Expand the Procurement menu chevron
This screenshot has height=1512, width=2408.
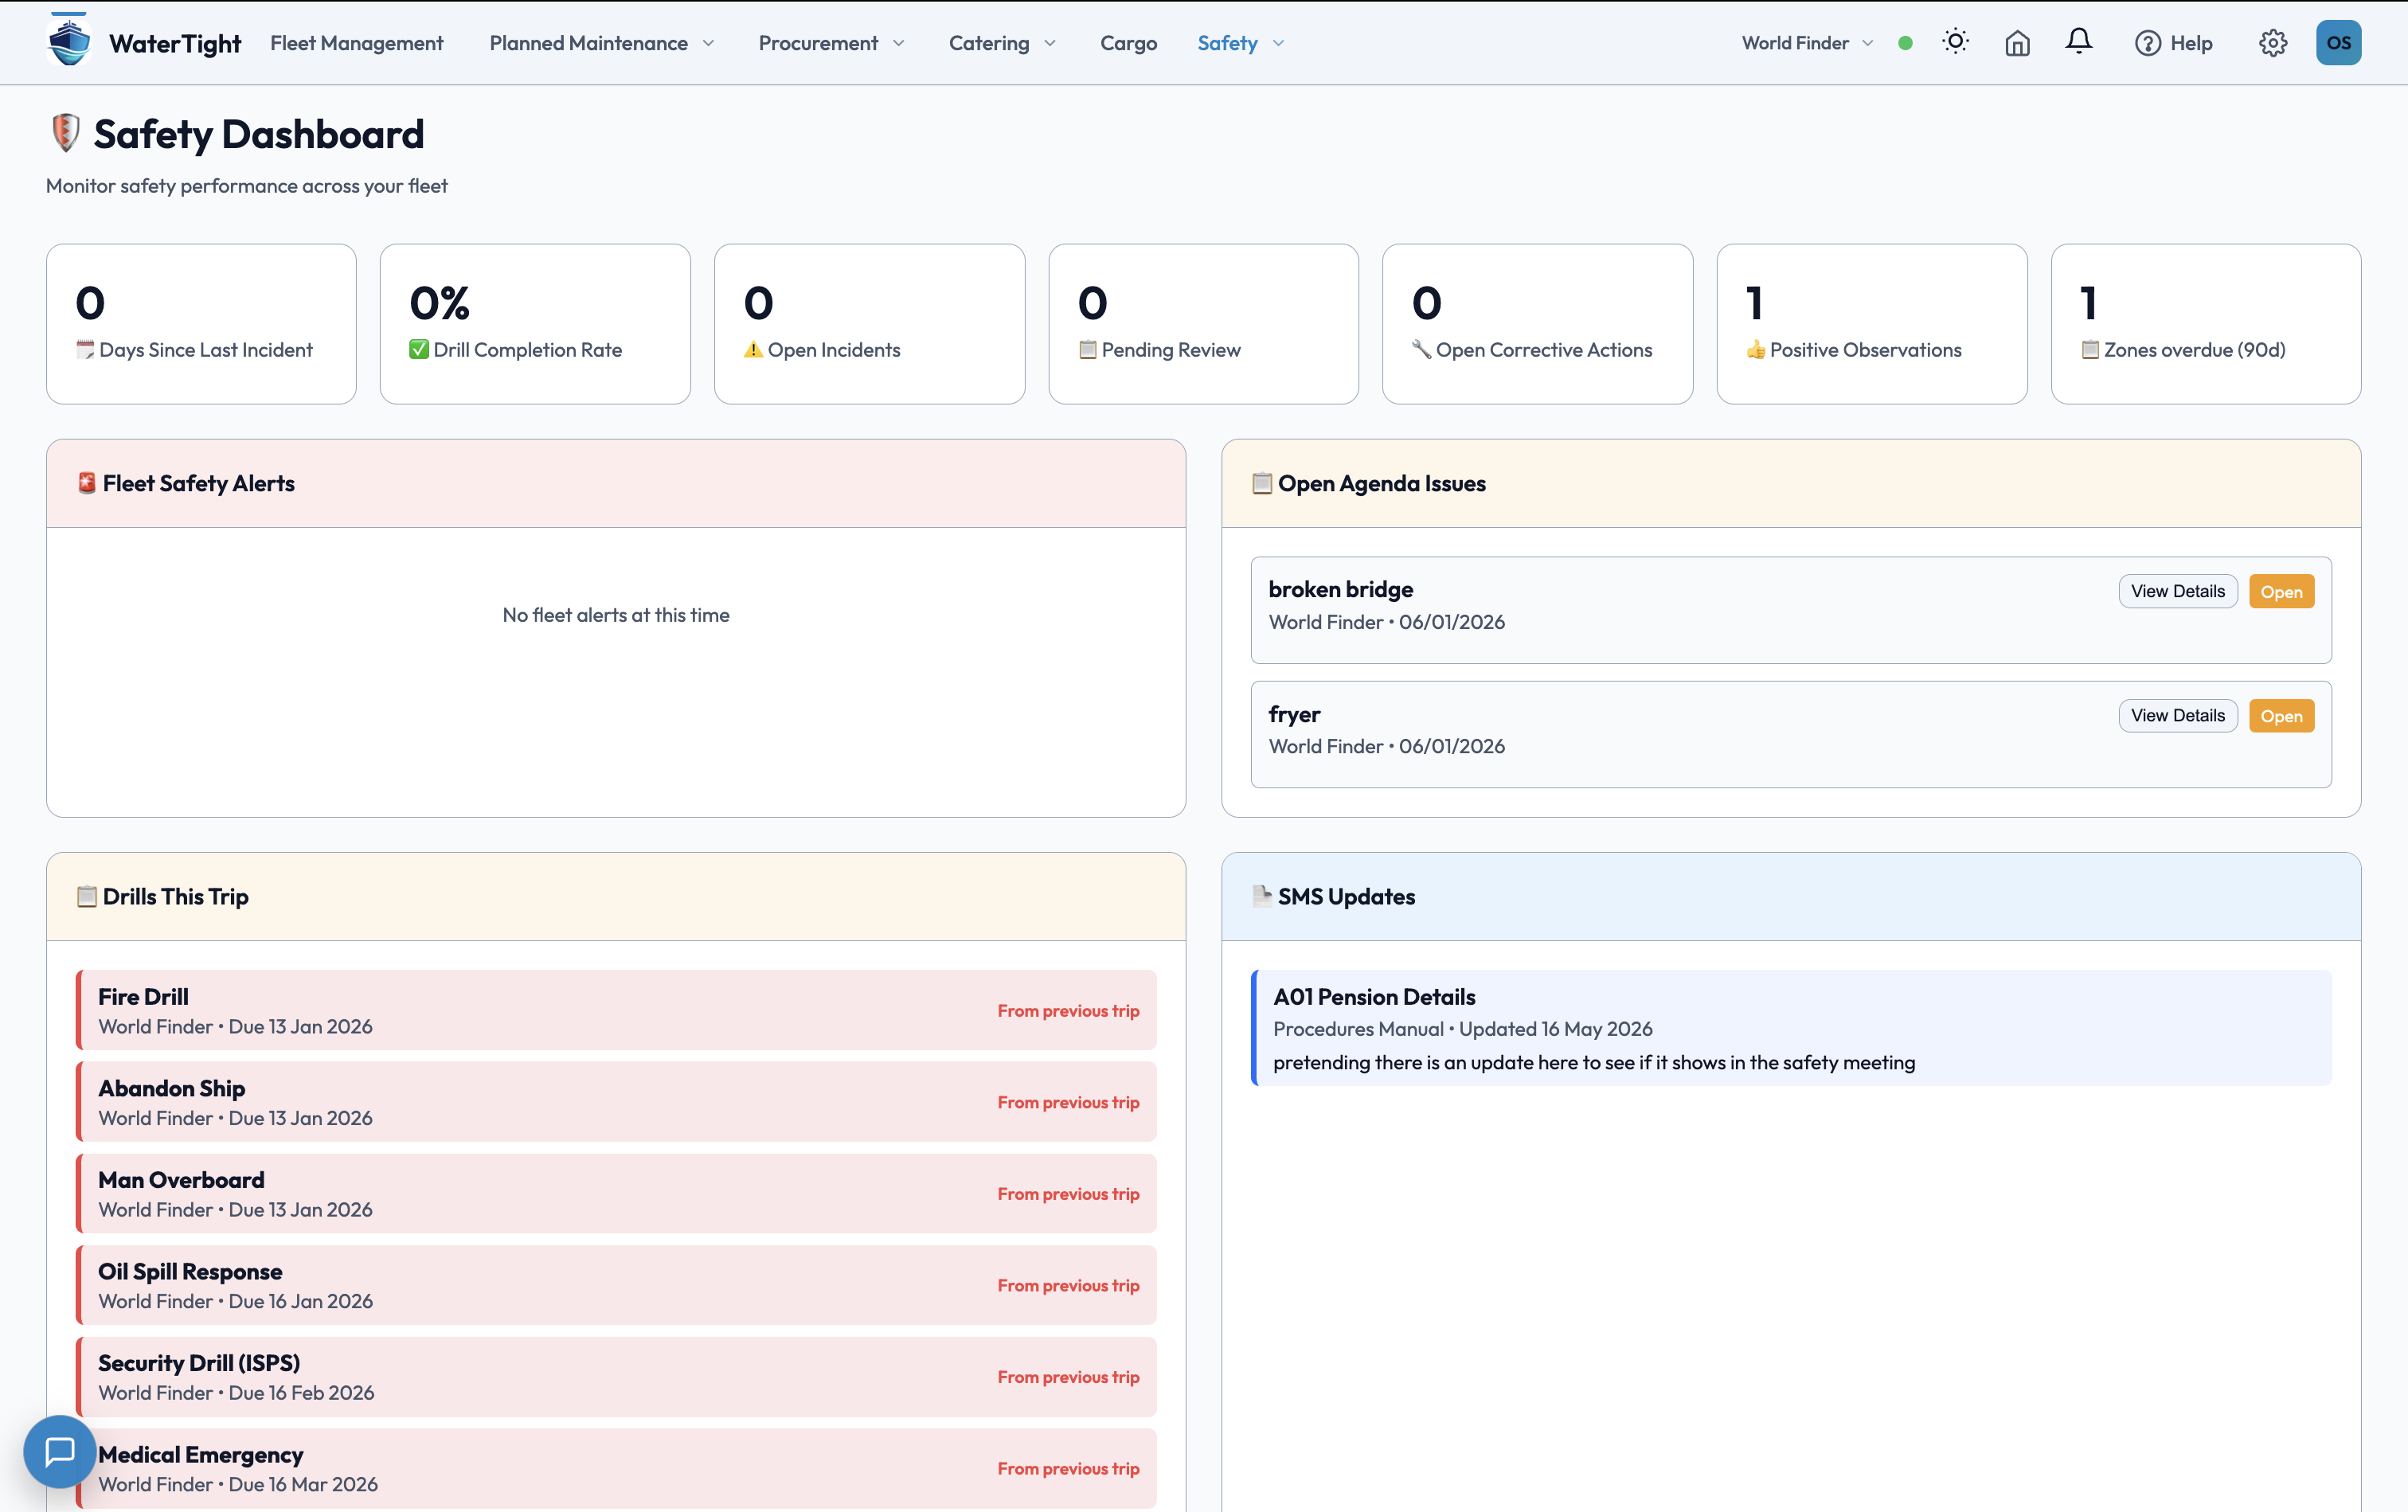pyautogui.click(x=898, y=43)
